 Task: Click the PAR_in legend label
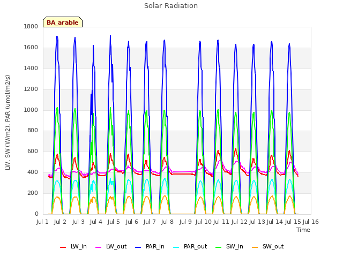point(155,246)
